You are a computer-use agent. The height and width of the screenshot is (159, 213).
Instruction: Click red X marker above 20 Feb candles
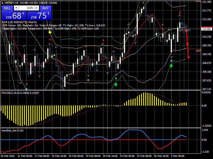103,40
